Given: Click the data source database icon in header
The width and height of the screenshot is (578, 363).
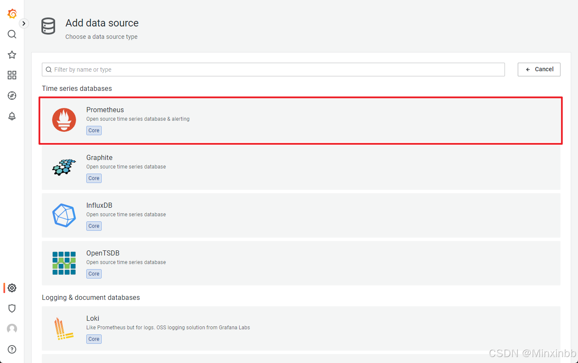Looking at the screenshot, I should (x=48, y=26).
